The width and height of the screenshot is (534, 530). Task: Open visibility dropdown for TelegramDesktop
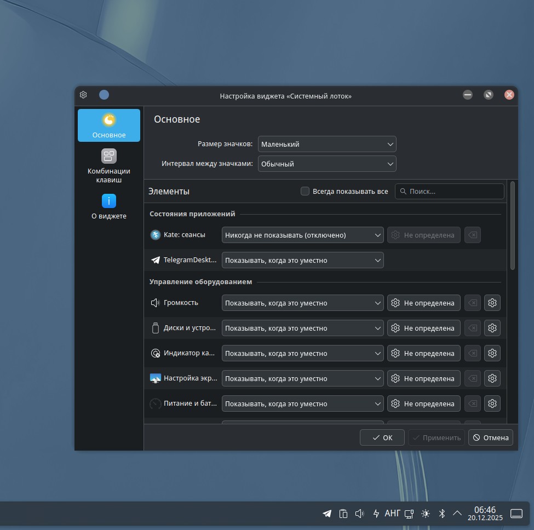tap(303, 260)
